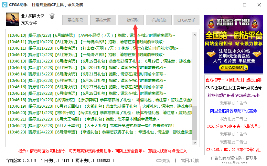The width and height of the screenshot is (267, 166).
Task: Open CF、LOL、NZ、QQ飞车牛X号出租 link
Action: [x=233, y=150]
